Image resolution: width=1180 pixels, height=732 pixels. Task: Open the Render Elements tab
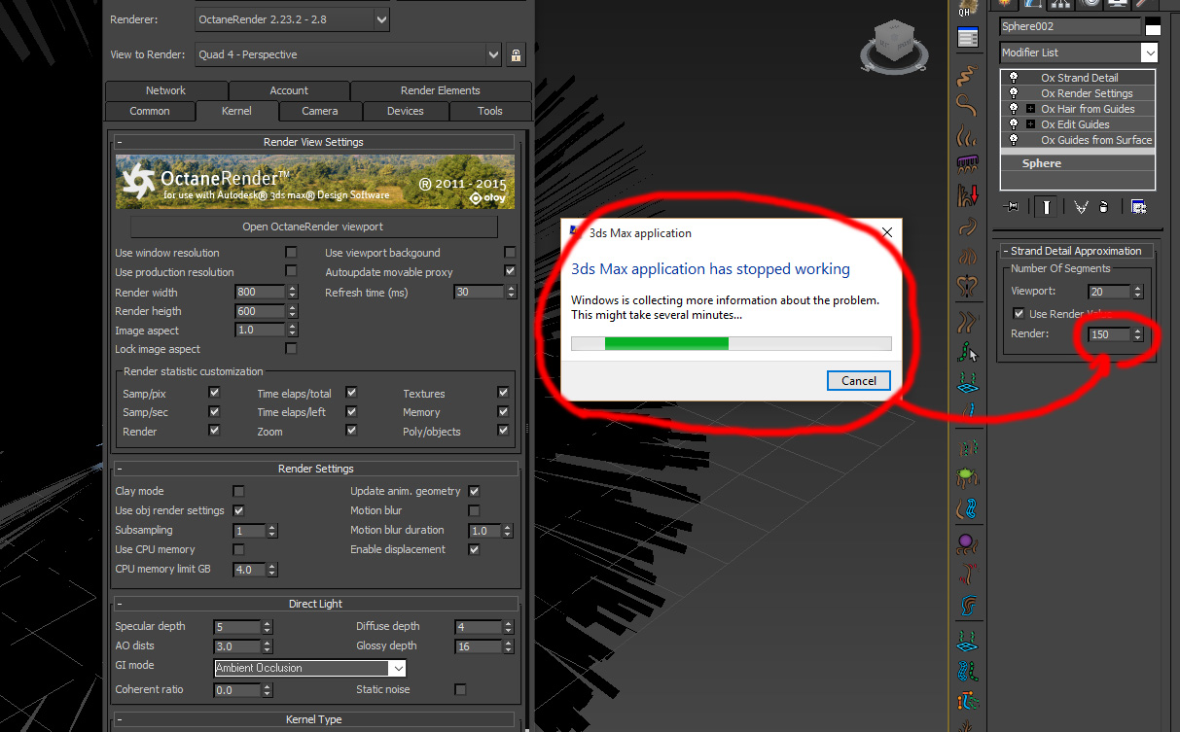pos(440,90)
